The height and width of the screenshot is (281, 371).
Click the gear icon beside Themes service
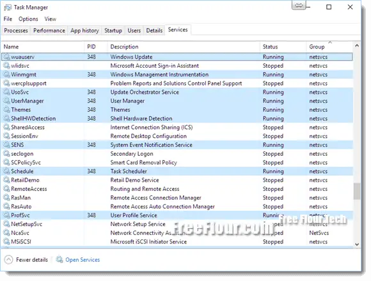coord(6,110)
